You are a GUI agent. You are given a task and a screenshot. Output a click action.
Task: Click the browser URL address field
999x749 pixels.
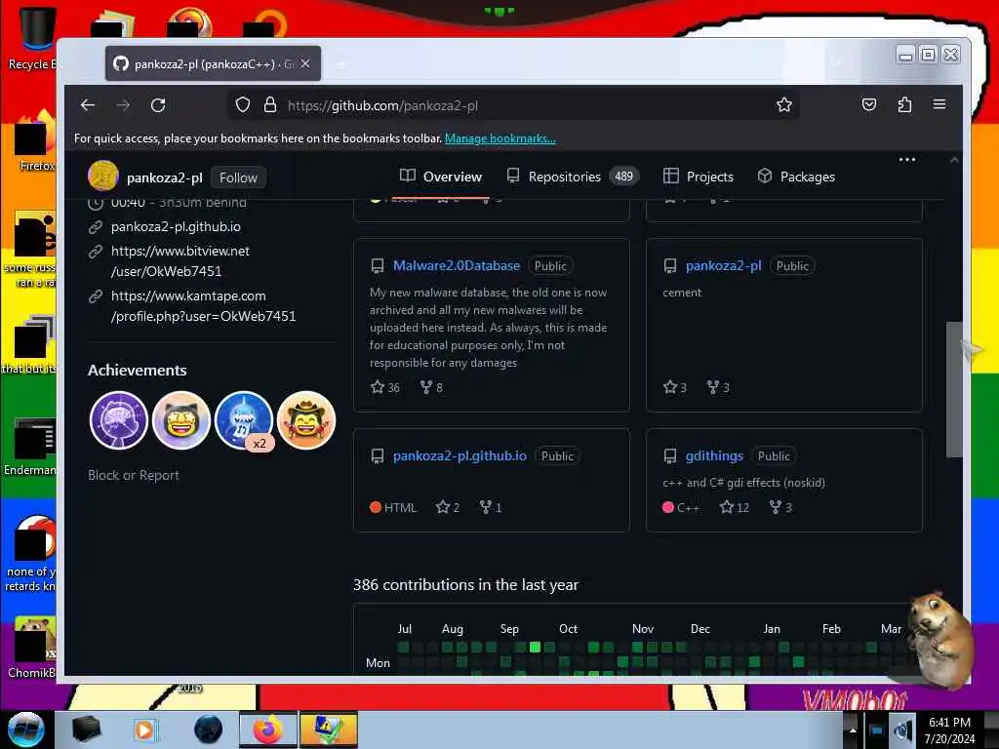click(513, 105)
